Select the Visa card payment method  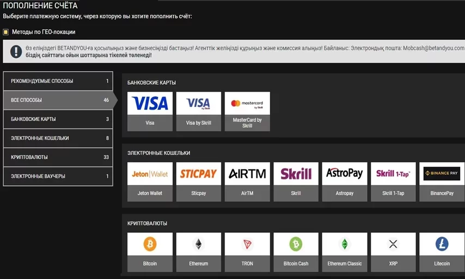point(150,111)
